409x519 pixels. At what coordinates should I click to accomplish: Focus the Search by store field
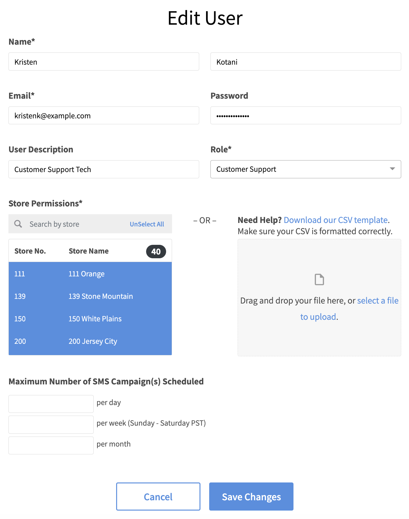click(75, 224)
